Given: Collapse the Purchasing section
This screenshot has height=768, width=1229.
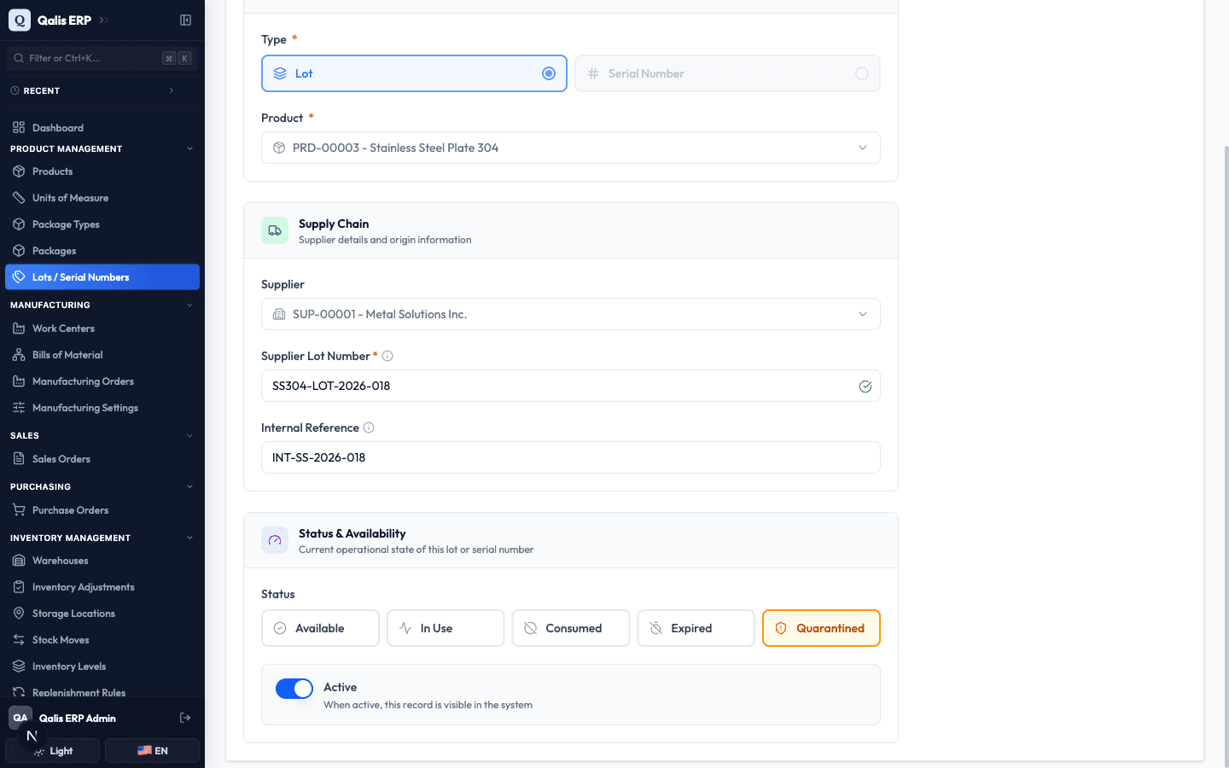Looking at the screenshot, I should (x=189, y=486).
